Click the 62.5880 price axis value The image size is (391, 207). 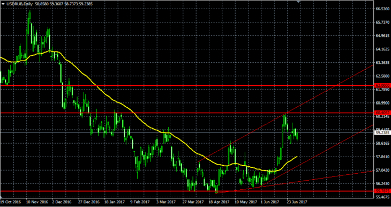(382, 76)
